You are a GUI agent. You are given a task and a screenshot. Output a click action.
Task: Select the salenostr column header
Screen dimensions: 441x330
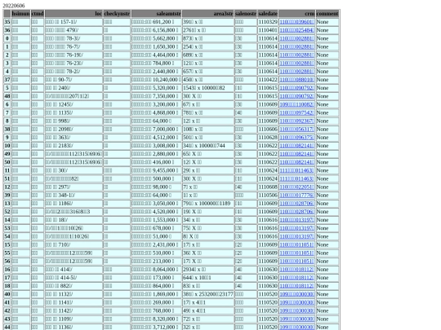pos(246,14)
